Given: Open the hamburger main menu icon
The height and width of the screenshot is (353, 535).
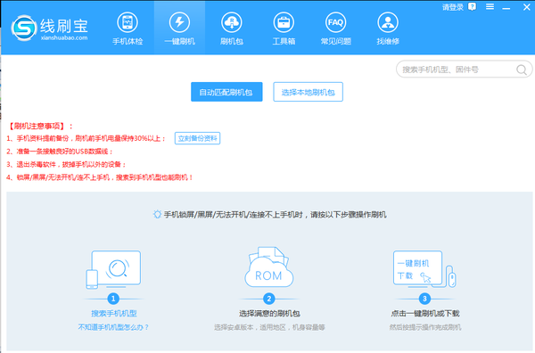Looking at the screenshot, I should pyautogui.click(x=490, y=7).
